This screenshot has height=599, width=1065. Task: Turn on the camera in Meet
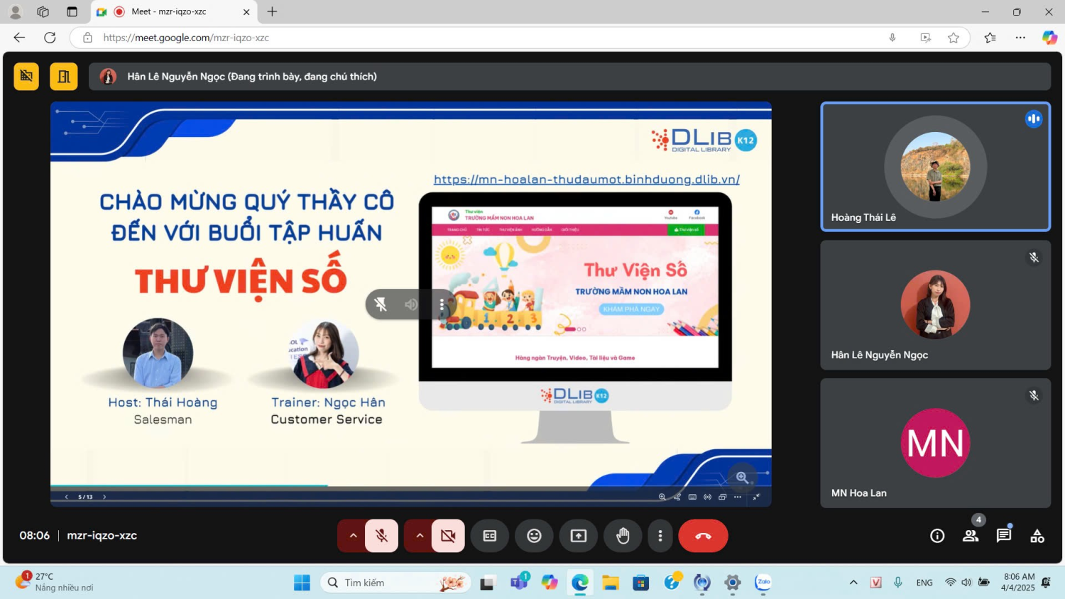click(x=448, y=536)
